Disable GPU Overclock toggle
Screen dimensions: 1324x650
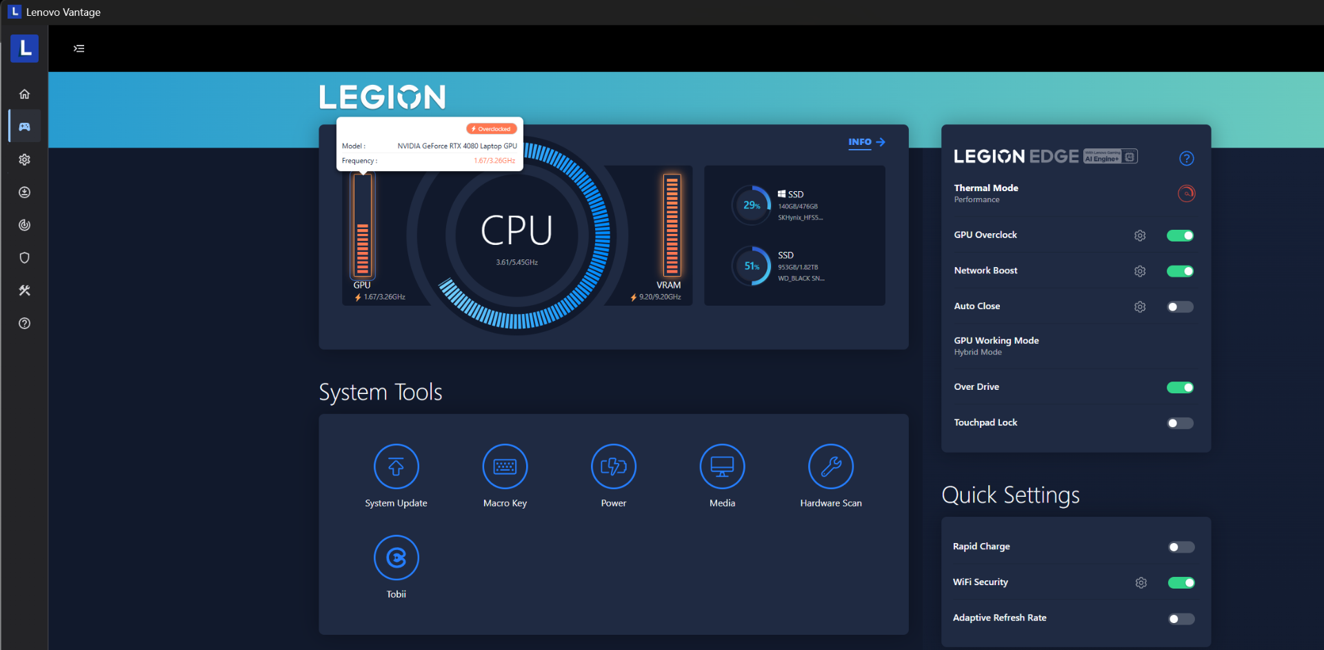(x=1180, y=235)
